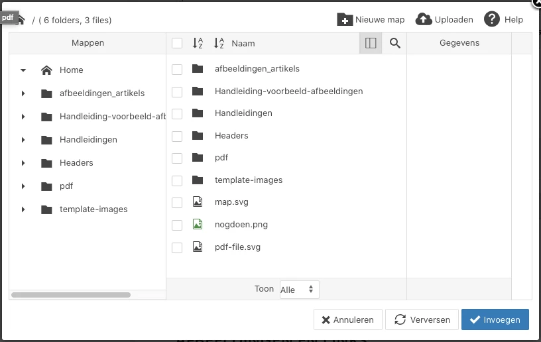The image size is (541, 342).
Task: Expand template-images tree node arrow
Action: 23,209
